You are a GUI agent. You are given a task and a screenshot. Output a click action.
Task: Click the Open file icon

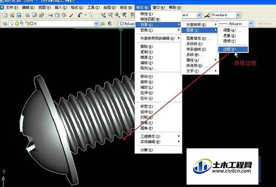pos(12,15)
